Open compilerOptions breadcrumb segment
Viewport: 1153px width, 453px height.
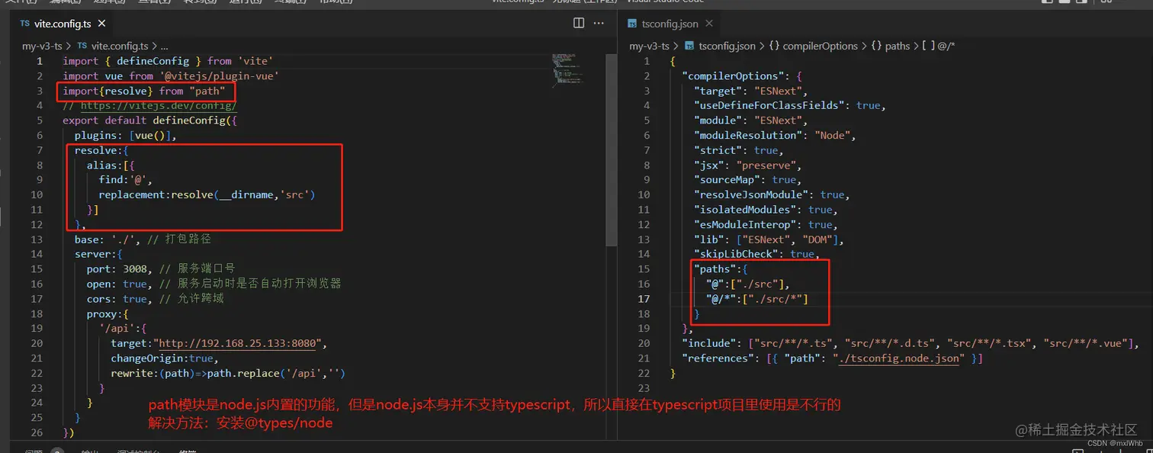click(x=813, y=46)
